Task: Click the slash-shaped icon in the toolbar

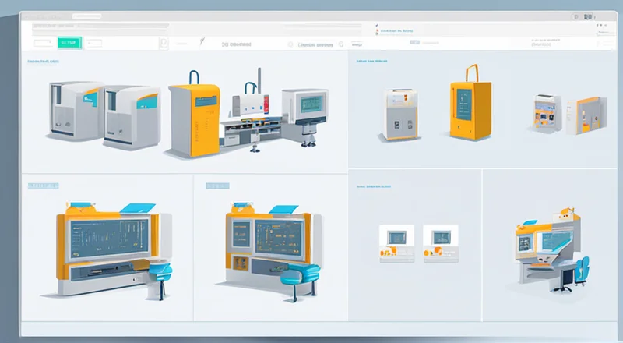Action: (202, 44)
